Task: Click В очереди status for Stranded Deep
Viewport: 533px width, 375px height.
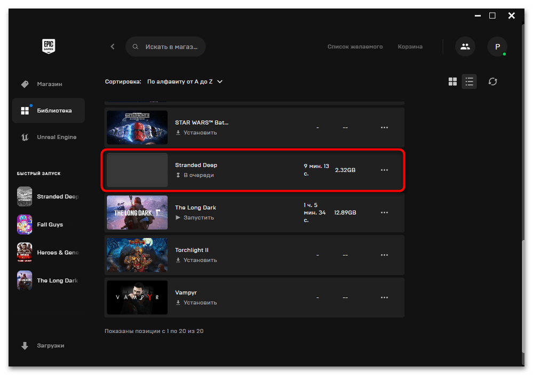Action: tap(195, 175)
